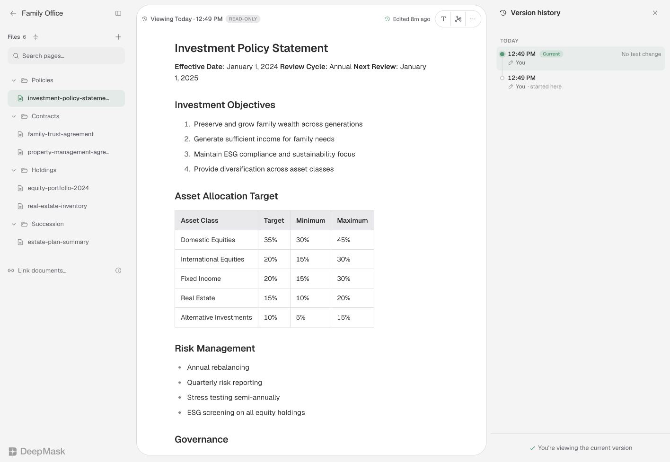Image resolution: width=670 pixels, height=462 pixels.
Task: Open the three-dots more options menu
Action: (473, 19)
